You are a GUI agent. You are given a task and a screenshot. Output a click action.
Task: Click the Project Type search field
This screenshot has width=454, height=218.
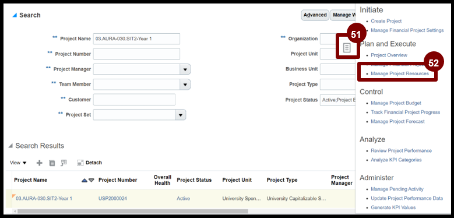[337, 85]
